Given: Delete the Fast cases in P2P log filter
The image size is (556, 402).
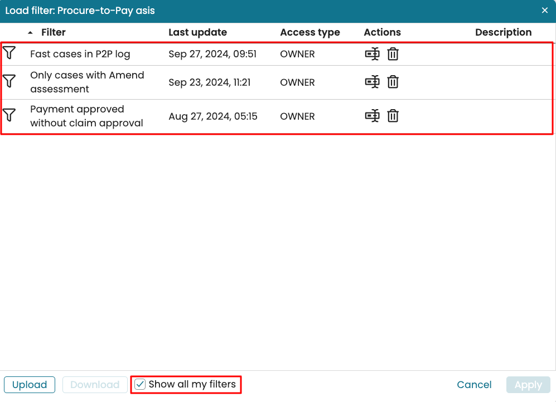Looking at the screenshot, I should (x=393, y=54).
